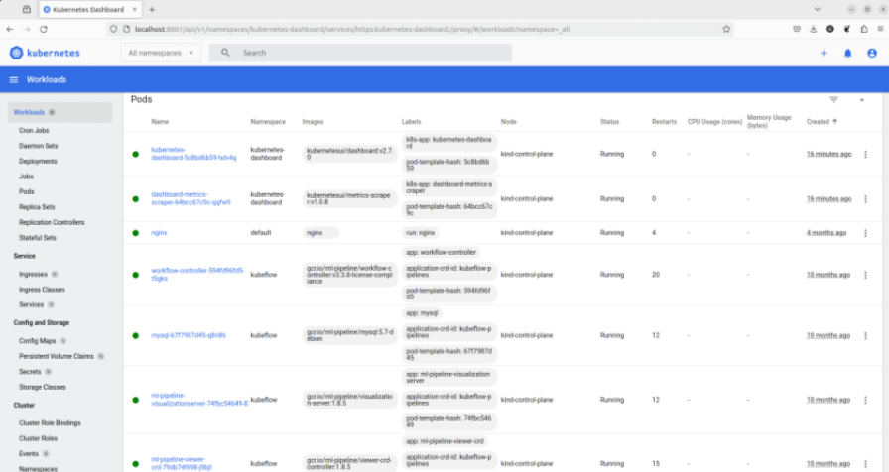This screenshot has height=472, width=889.
Task: Click the browser address bar URL
Action: pos(351,29)
